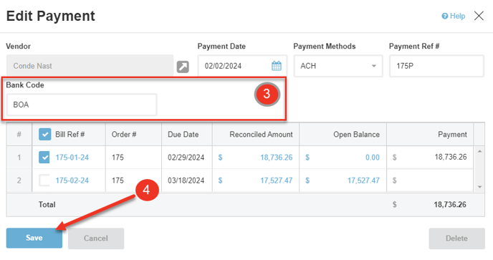This screenshot has height=260, width=493.
Task: Click the Cancel button
Action: click(x=96, y=239)
